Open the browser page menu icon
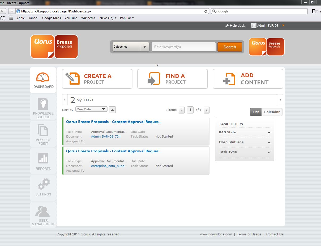 click(315, 11)
